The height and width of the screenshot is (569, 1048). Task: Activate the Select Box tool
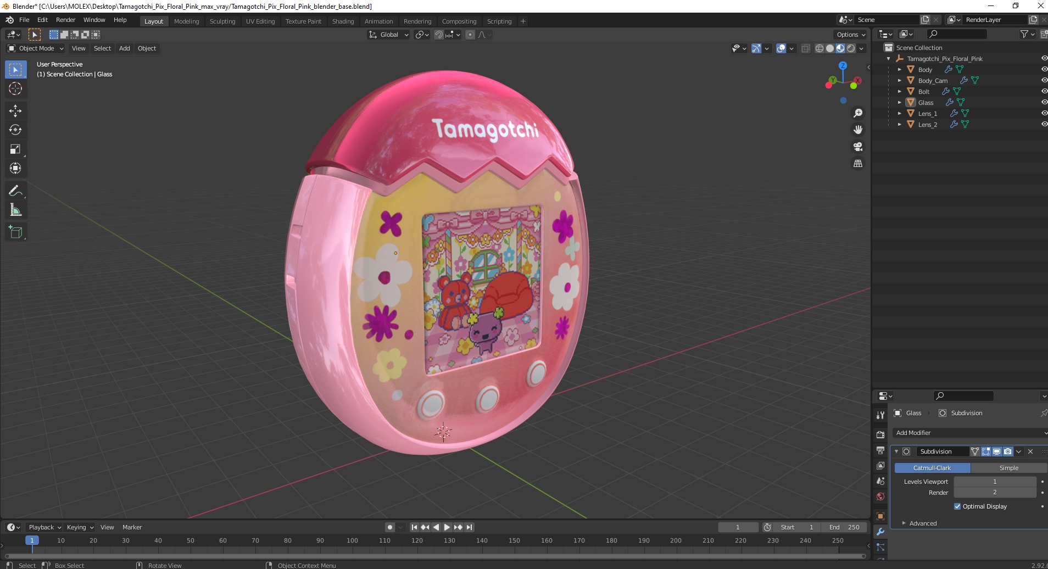click(x=15, y=70)
